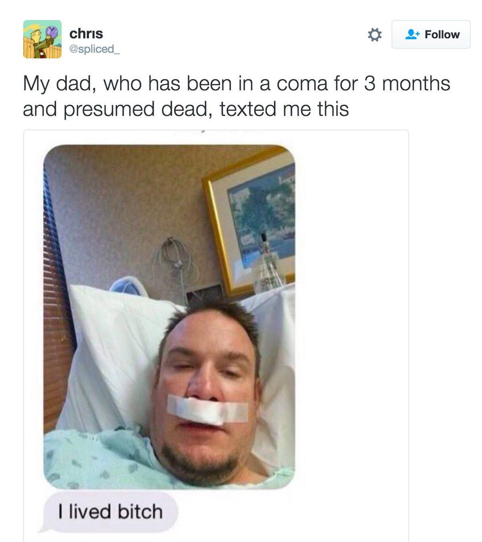Viewport: 482px width, 542px height.
Task: Click the tweet line starting 'My dad, who'
Action: pos(237,84)
